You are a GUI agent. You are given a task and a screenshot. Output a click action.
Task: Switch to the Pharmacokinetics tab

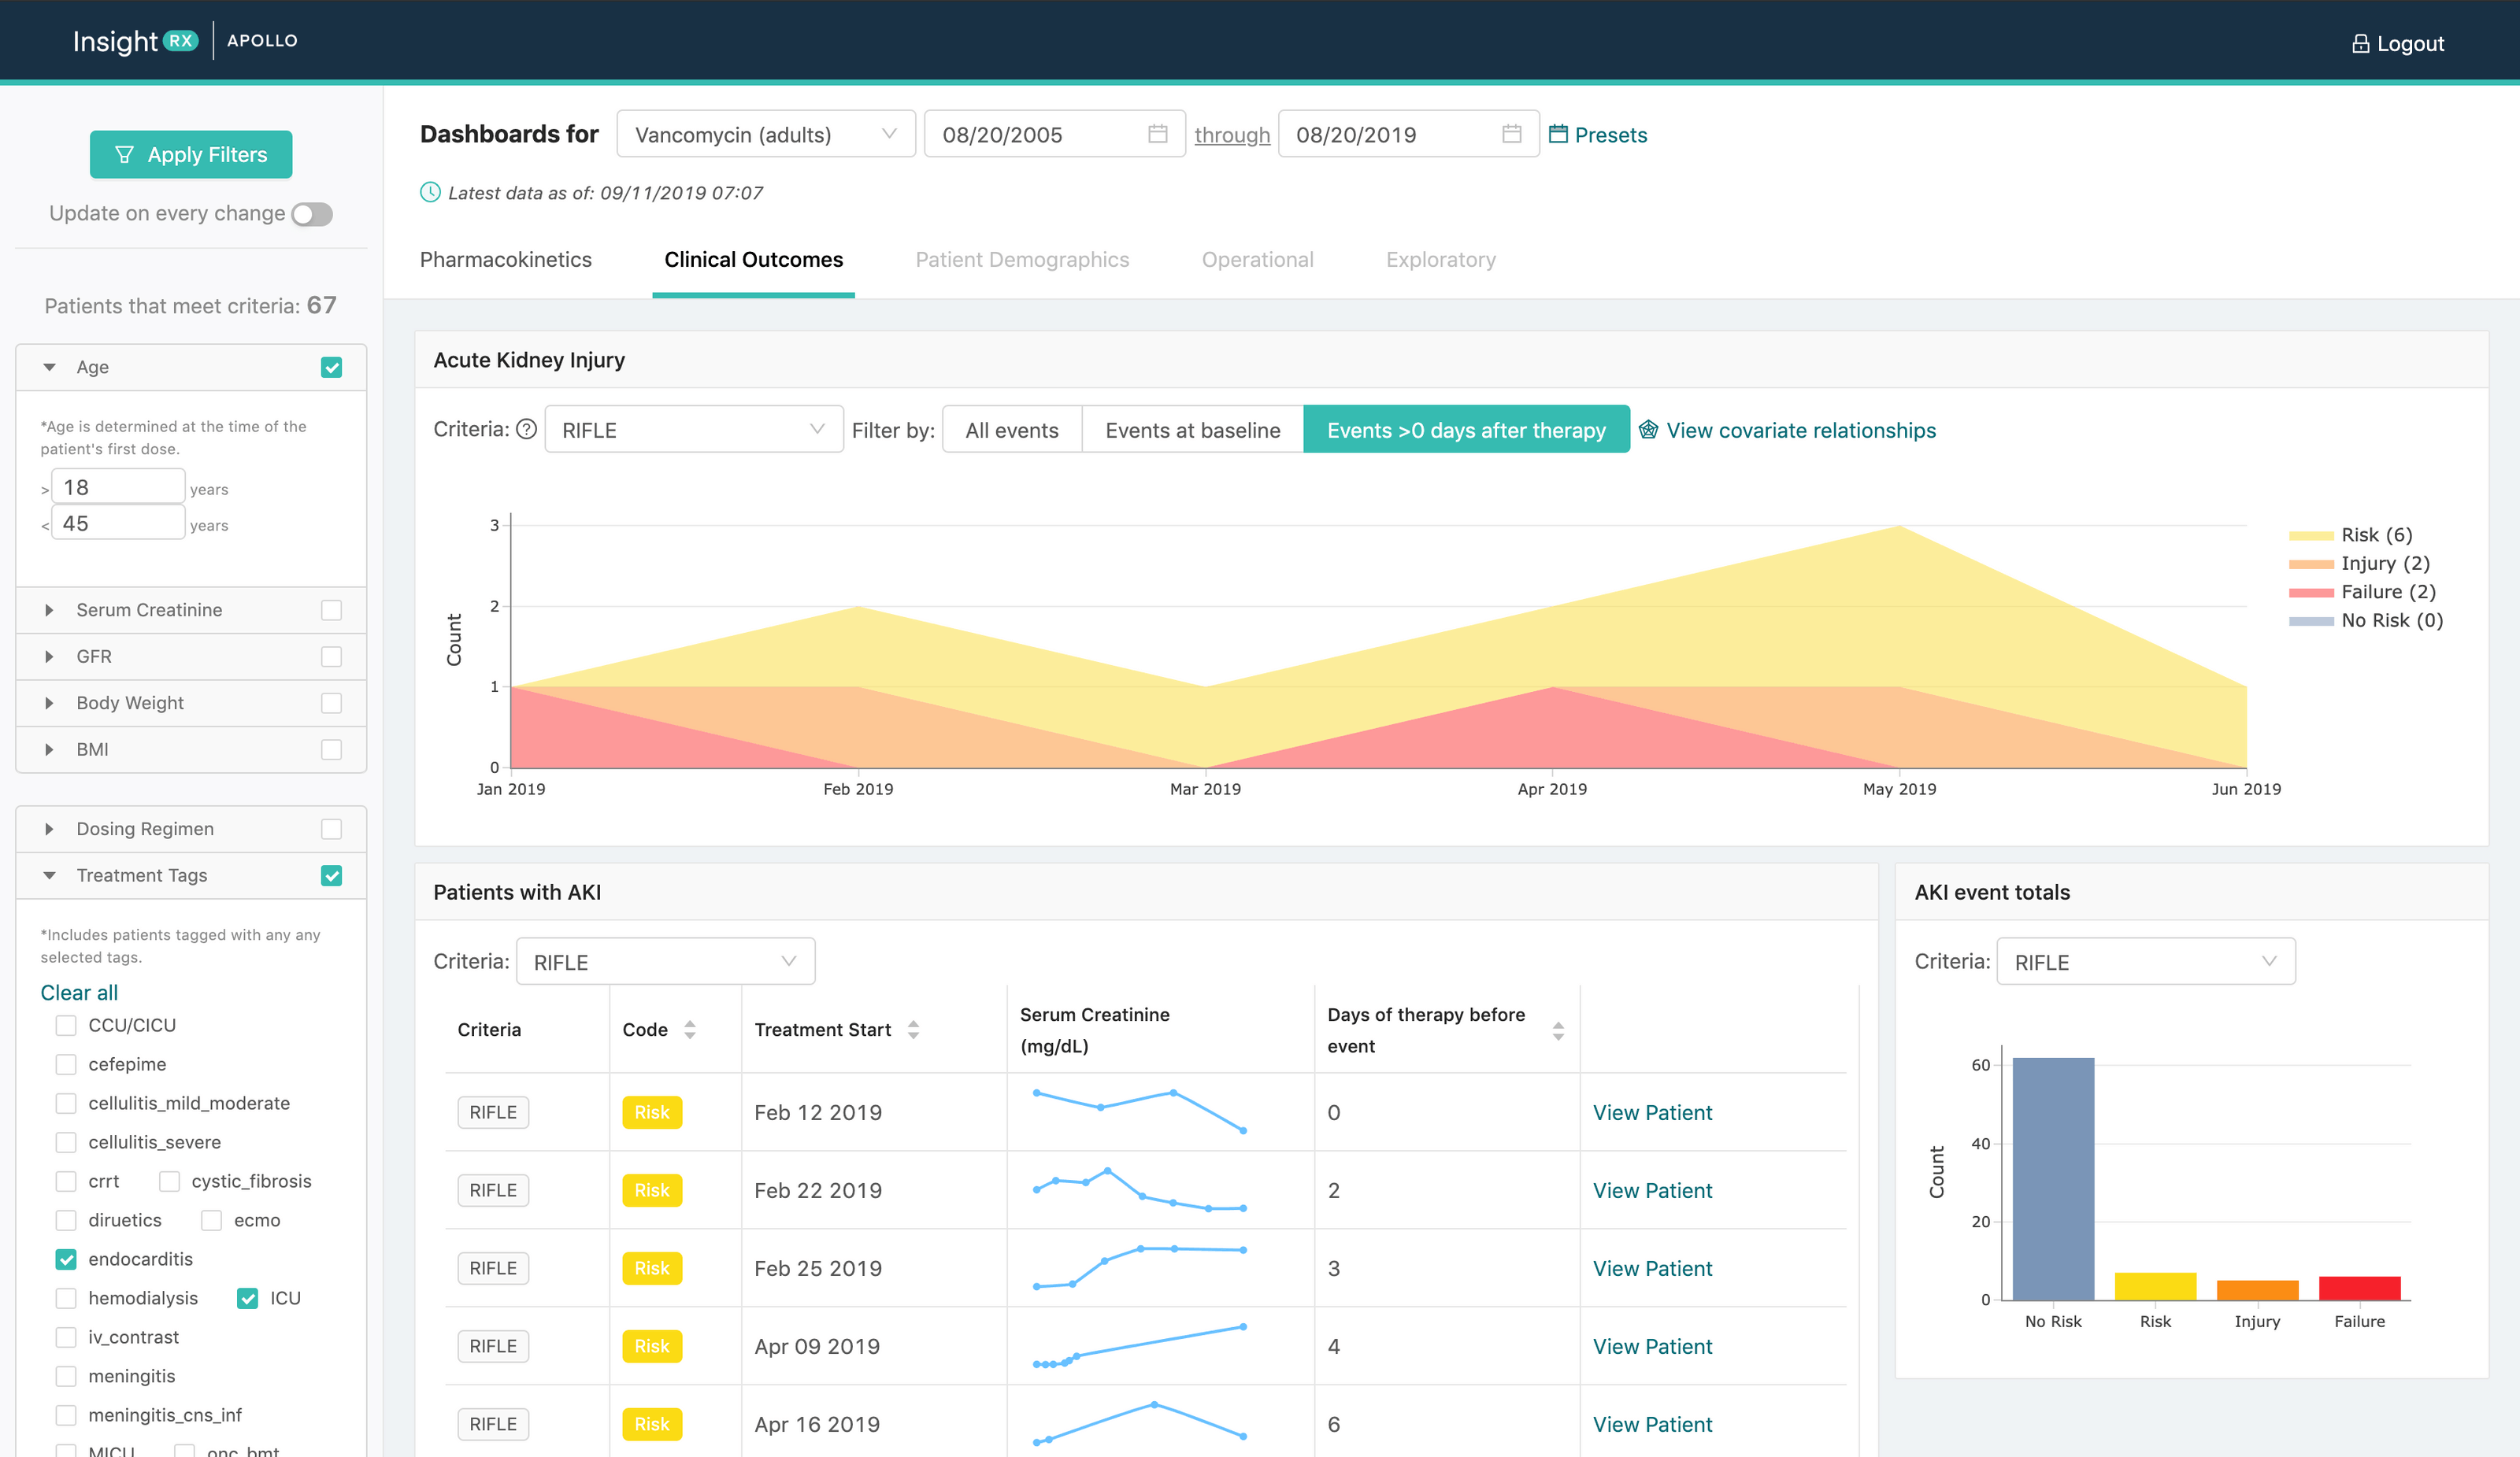(x=506, y=260)
